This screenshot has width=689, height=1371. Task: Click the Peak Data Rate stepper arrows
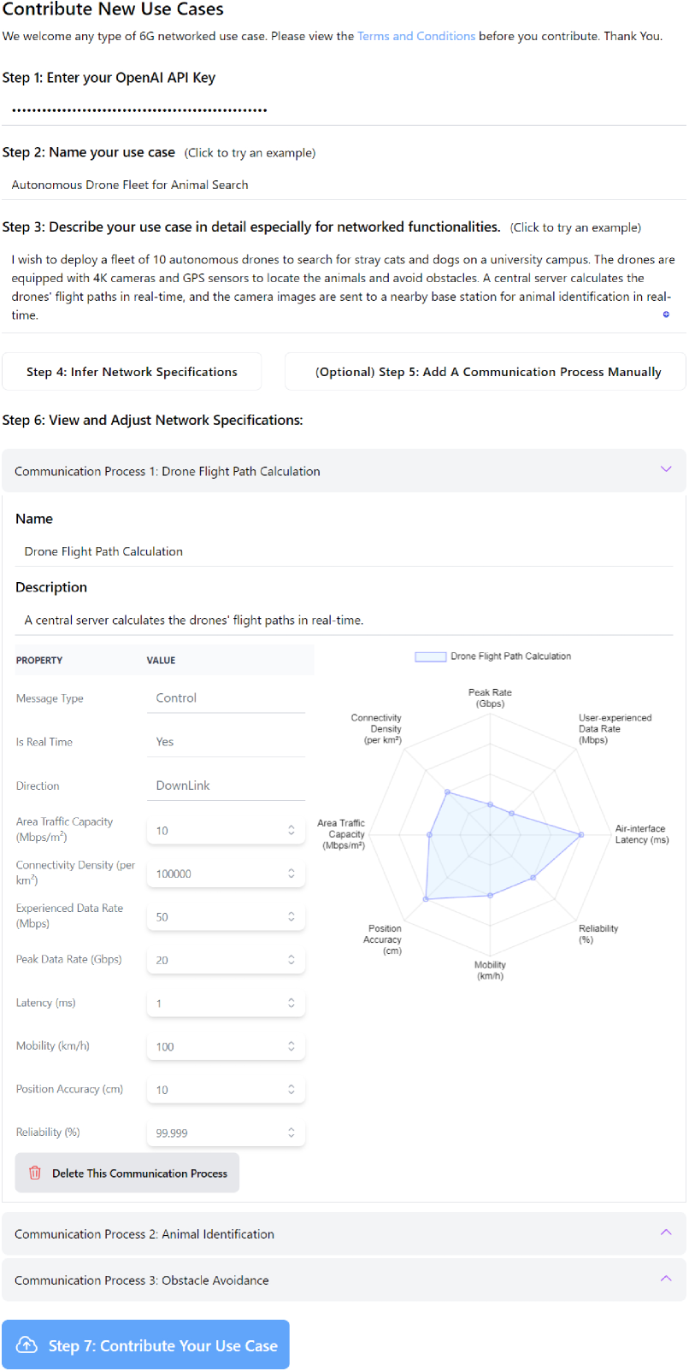click(x=291, y=960)
